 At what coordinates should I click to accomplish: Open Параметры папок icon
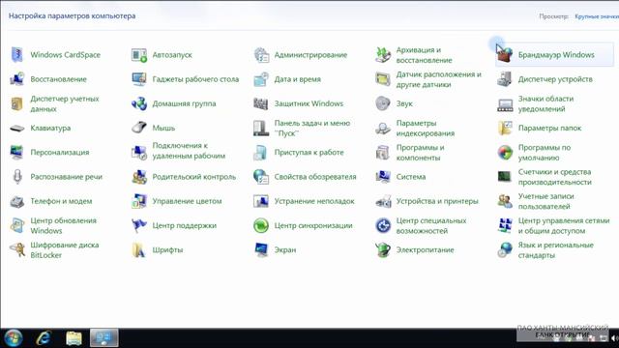tap(505, 128)
